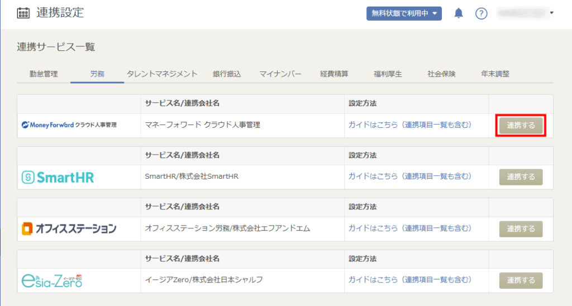Click the SmartHR logo
The height and width of the screenshot is (306, 572).
click(58, 177)
